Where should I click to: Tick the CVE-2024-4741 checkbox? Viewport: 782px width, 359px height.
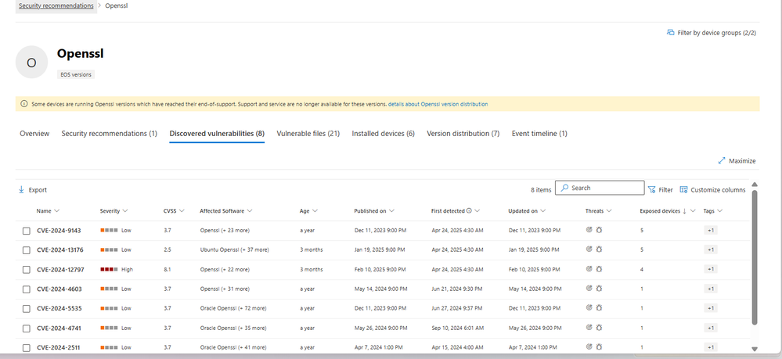(27, 328)
